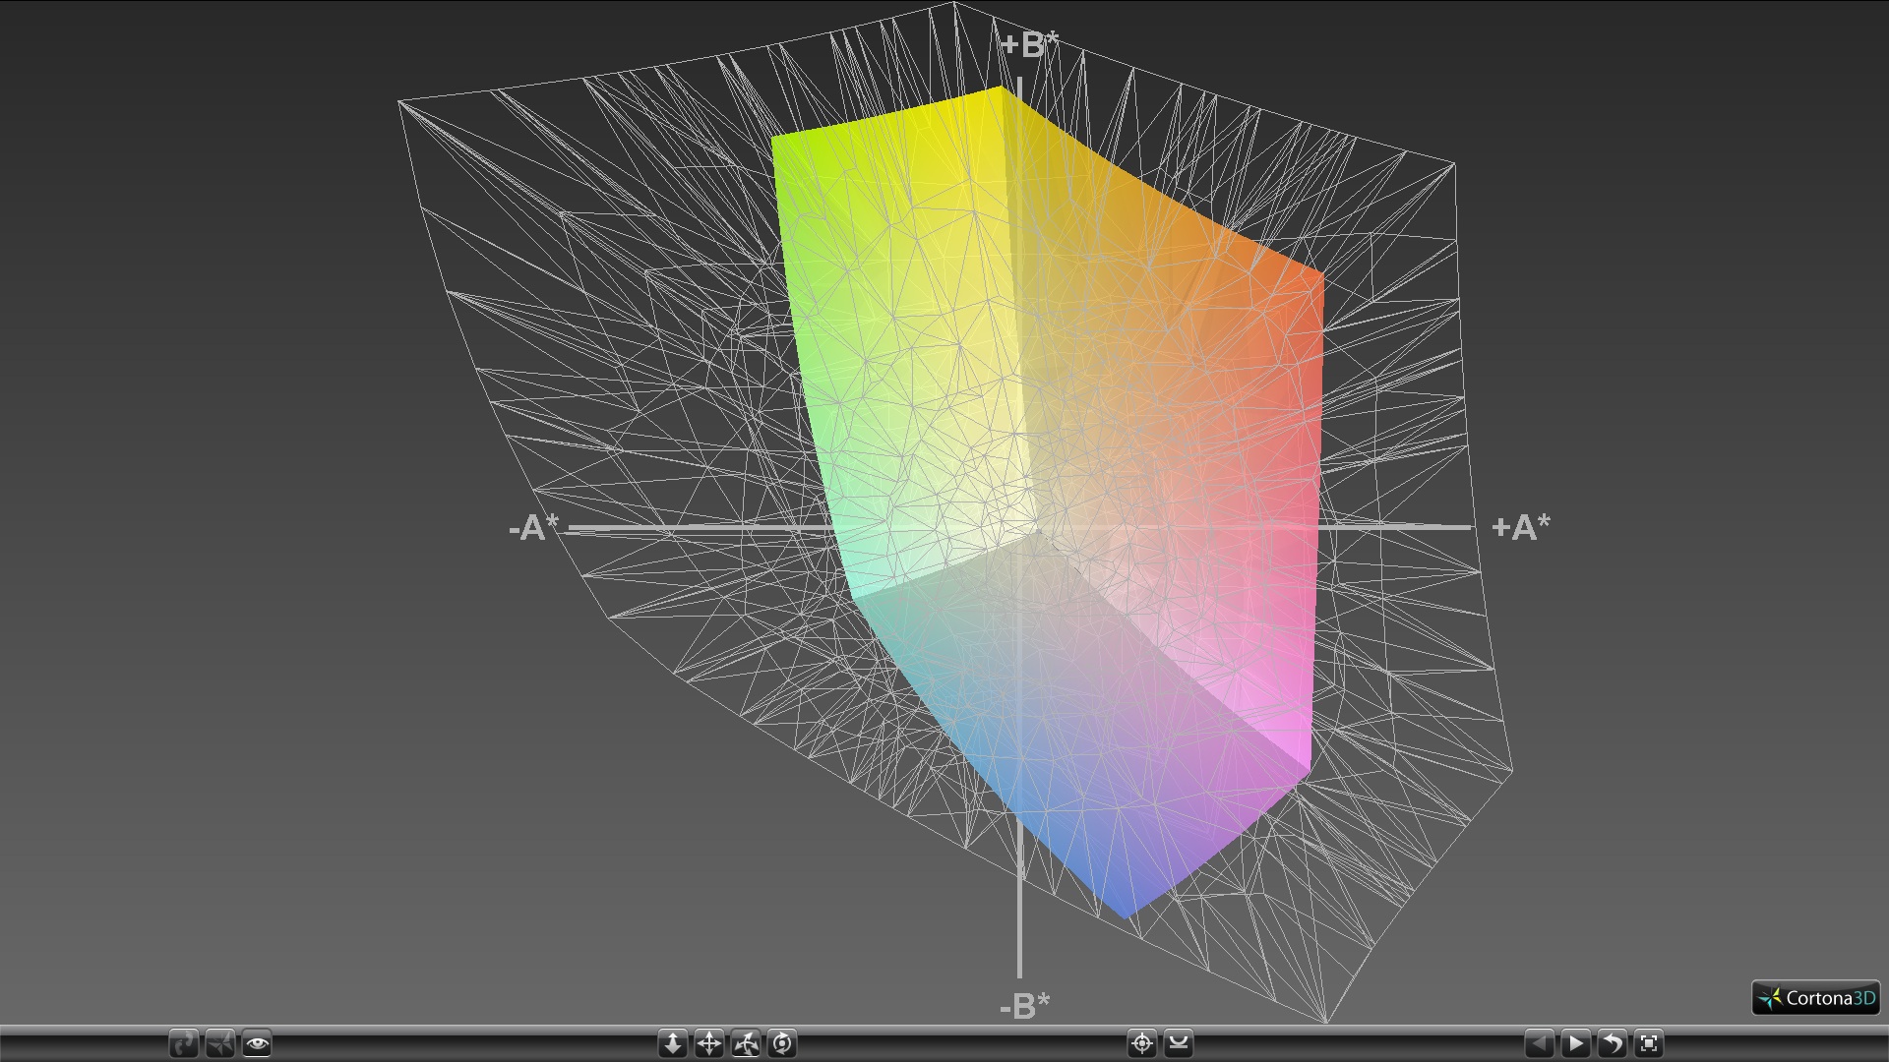1889x1062 pixels.
Task: Select the Examine (eye) navigation mode
Action: tap(257, 1043)
